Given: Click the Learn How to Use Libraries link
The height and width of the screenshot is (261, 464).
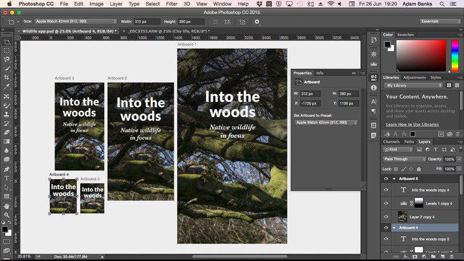Looking at the screenshot, I should [x=412, y=124].
